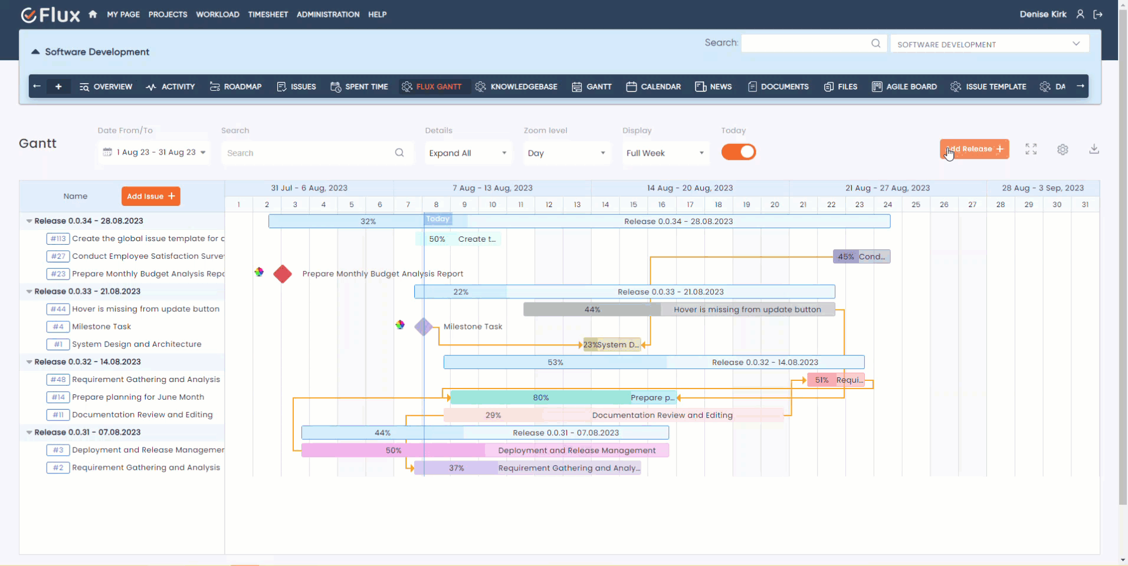Viewport: 1128px width, 566px height.
Task: Click the 80% progress bar of Prepare planning
Action: [x=540, y=397]
